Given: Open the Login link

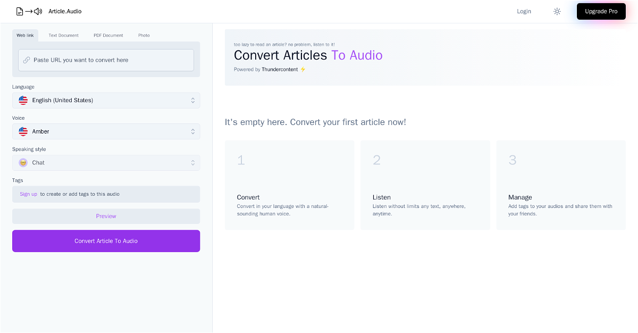Looking at the screenshot, I should [524, 11].
